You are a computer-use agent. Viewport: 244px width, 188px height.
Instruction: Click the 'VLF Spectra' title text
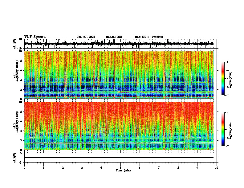coord(35,37)
